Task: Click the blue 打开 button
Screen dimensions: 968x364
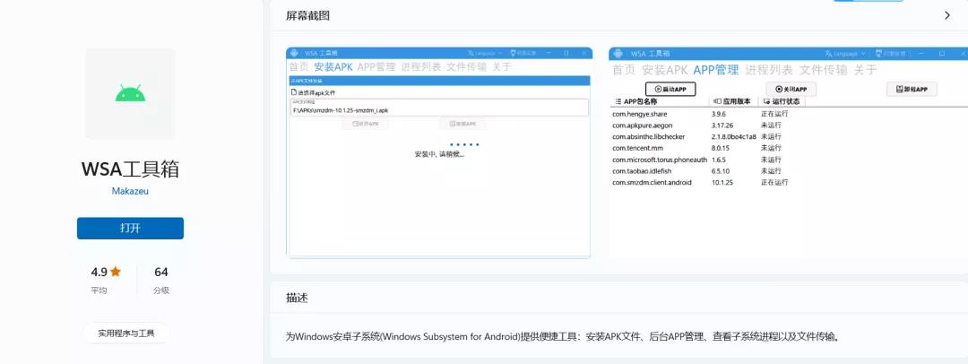Action: click(130, 228)
